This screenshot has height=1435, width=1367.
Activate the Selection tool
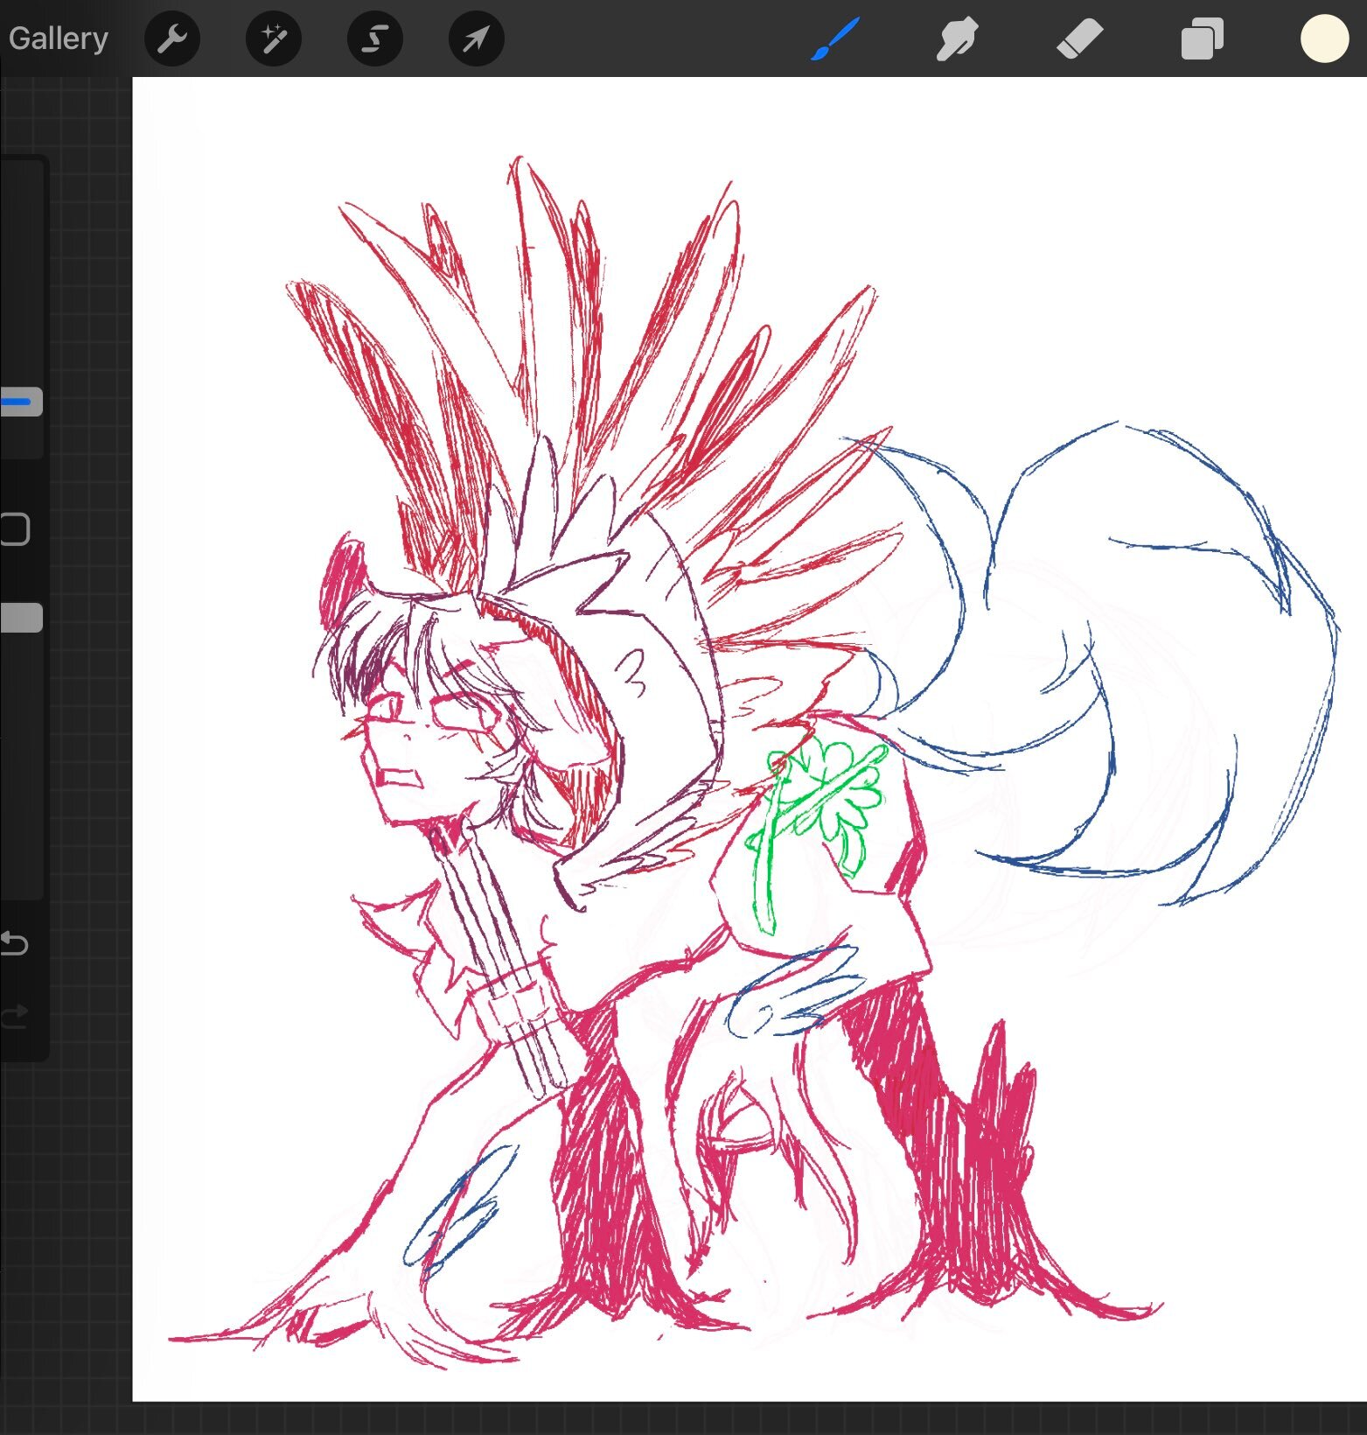point(375,38)
